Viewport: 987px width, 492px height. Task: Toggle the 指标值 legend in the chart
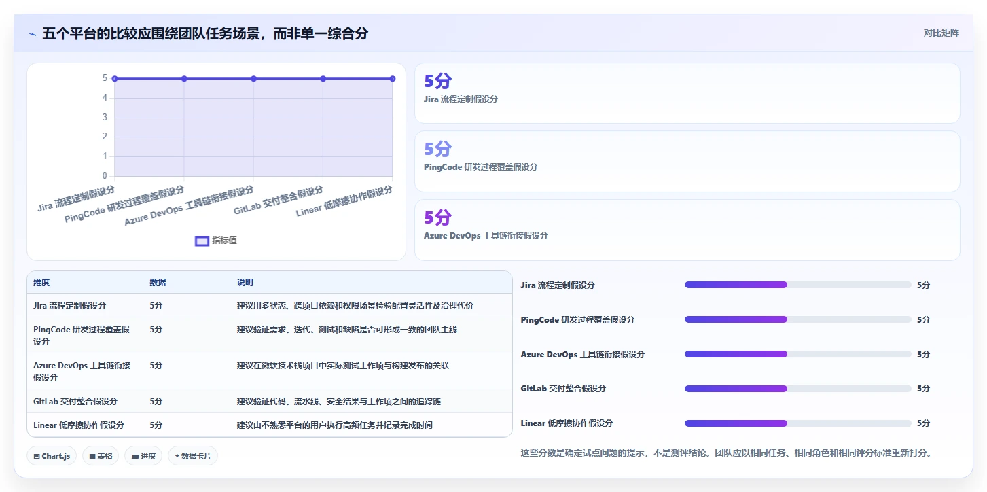[216, 241]
